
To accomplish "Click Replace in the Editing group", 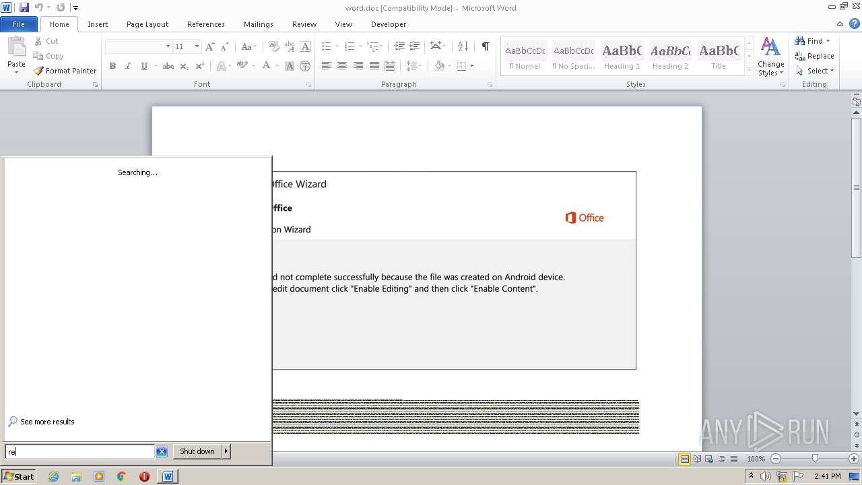I will pyautogui.click(x=814, y=56).
